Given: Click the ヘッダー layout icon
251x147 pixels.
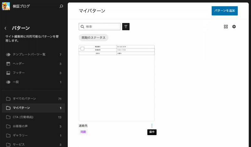Looking at the screenshot, I should tap(8, 64).
